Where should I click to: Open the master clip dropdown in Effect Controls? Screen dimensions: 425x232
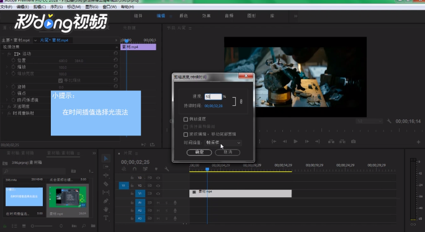[x=35, y=40]
